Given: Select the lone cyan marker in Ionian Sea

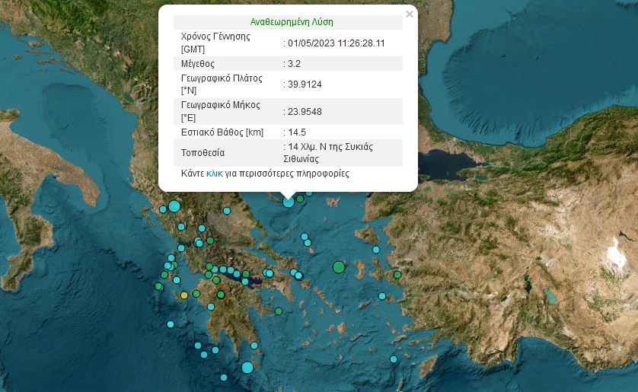Looking at the screenshot, I should click(x=171, y=324).
